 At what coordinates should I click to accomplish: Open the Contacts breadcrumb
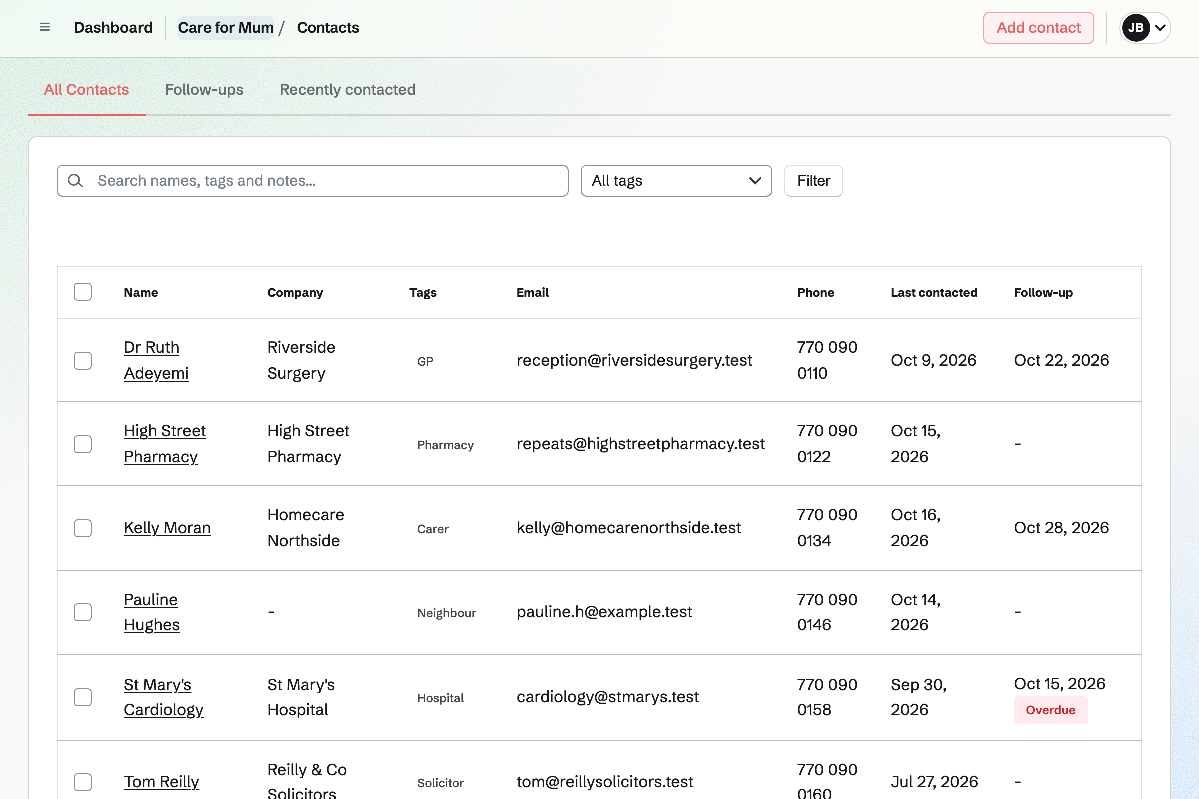(x=328, y=27)
